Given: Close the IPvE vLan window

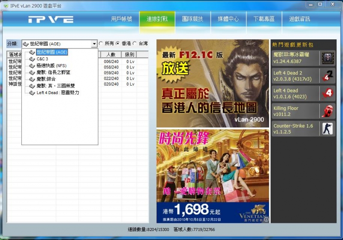Looking at the screenshot, I should 333,4.
